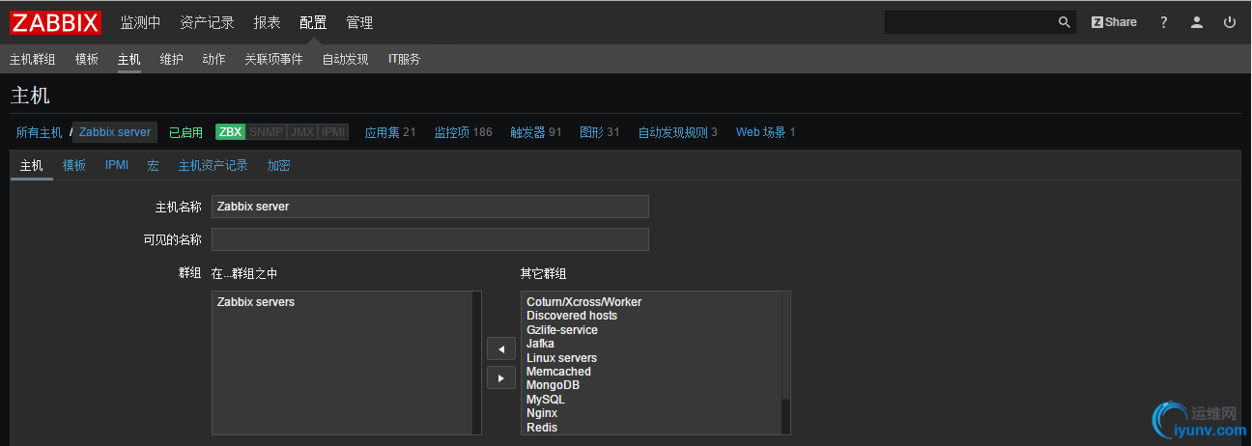This screenshot has height=446, width=1252.
Task: Go to the 维护 submenu
Action: (x=172, y=59)
